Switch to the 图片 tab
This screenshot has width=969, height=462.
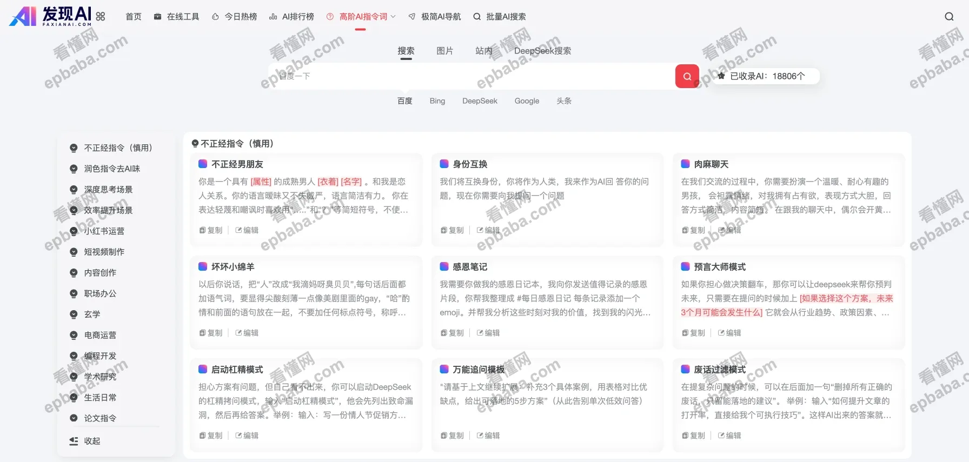[445, 51]
